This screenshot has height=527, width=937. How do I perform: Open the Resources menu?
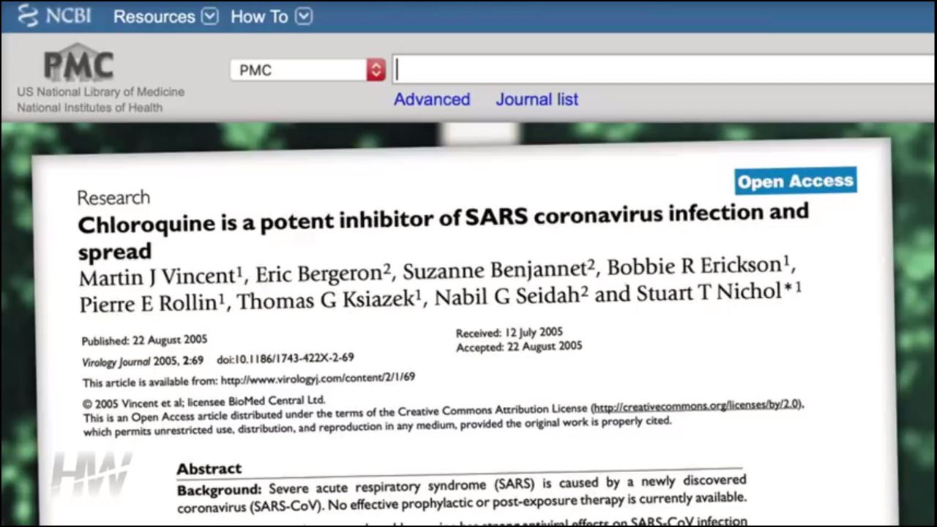[x=154, y=16]
